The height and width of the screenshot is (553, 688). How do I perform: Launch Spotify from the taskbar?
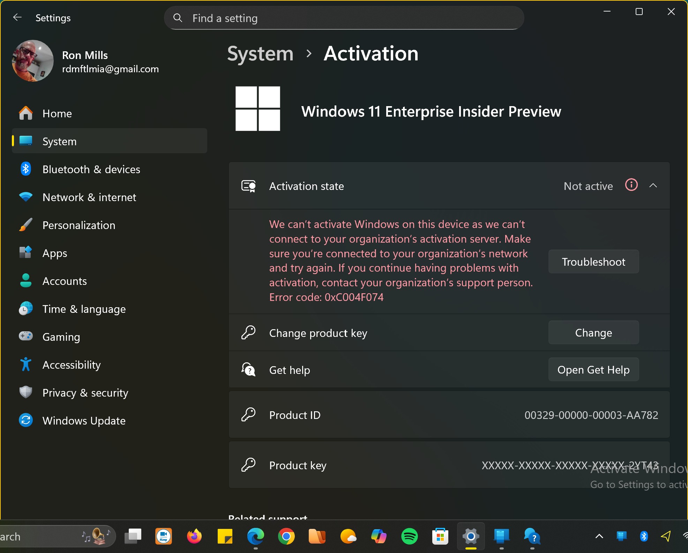click(x=409, y=537)
